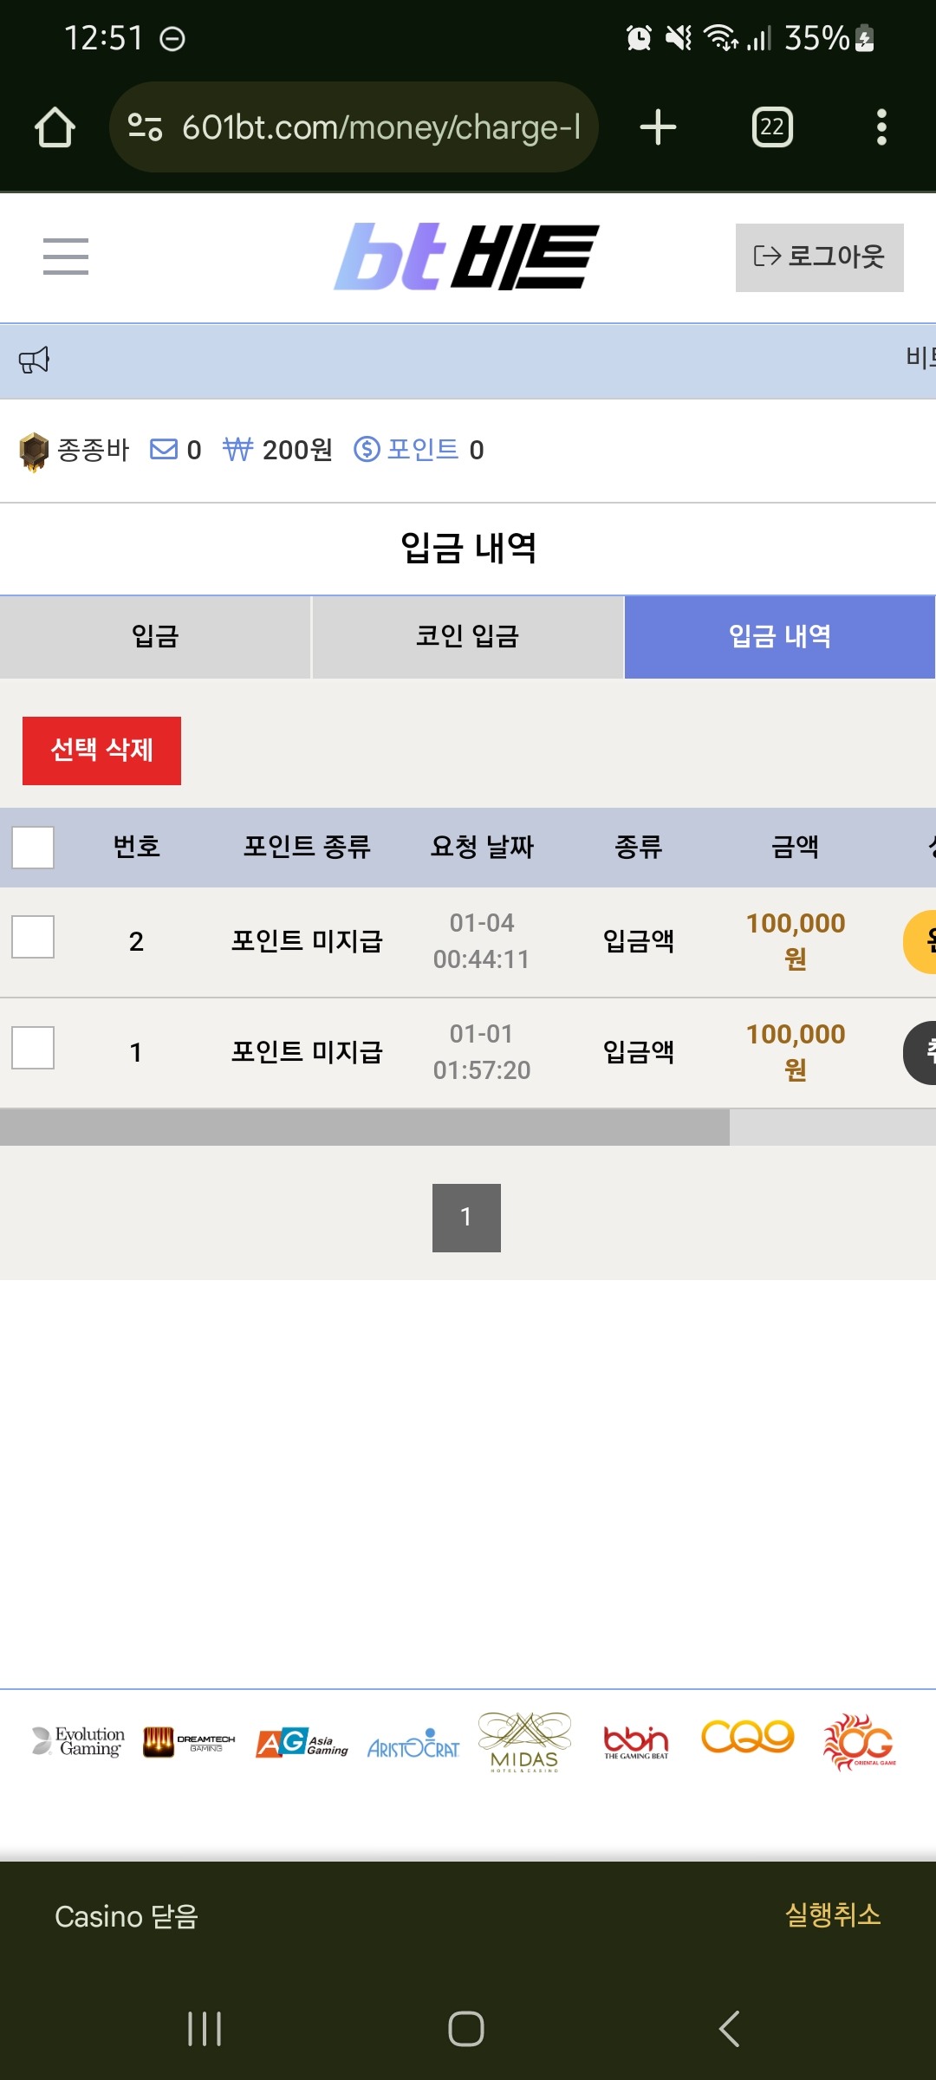Viewport: 936px width, 2080px height.
Task: Check the checkbox for row number 2
Action: tap(33, 937)
